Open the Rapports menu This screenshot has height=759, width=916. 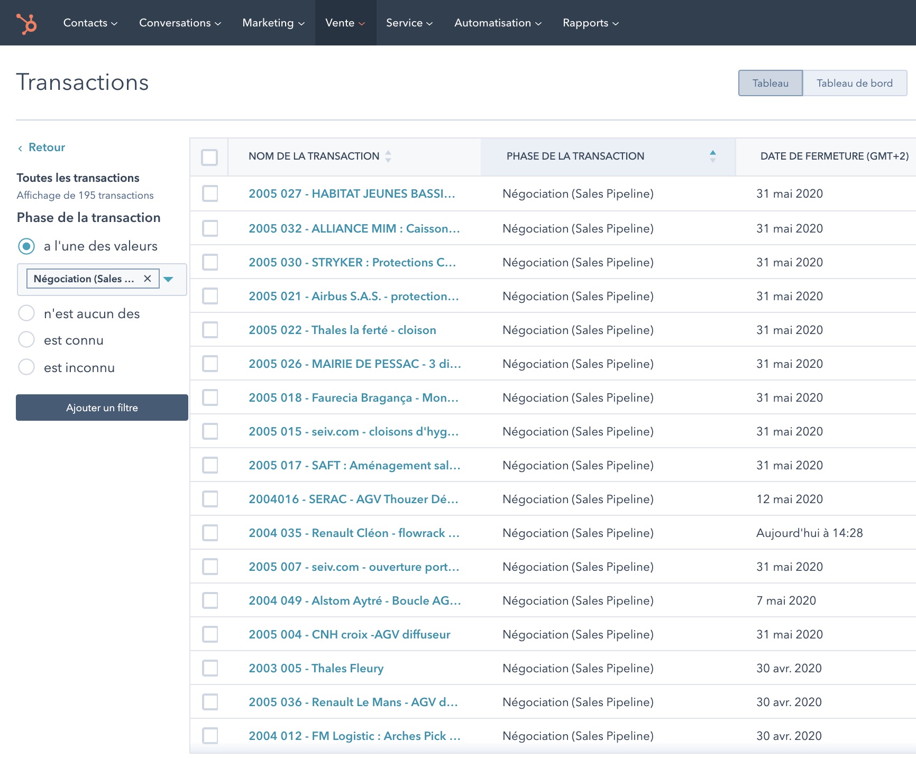pos(590,23)
